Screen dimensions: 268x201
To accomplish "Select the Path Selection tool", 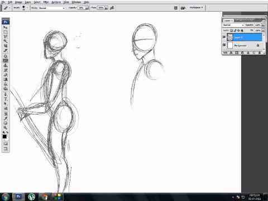I will 6,103.
